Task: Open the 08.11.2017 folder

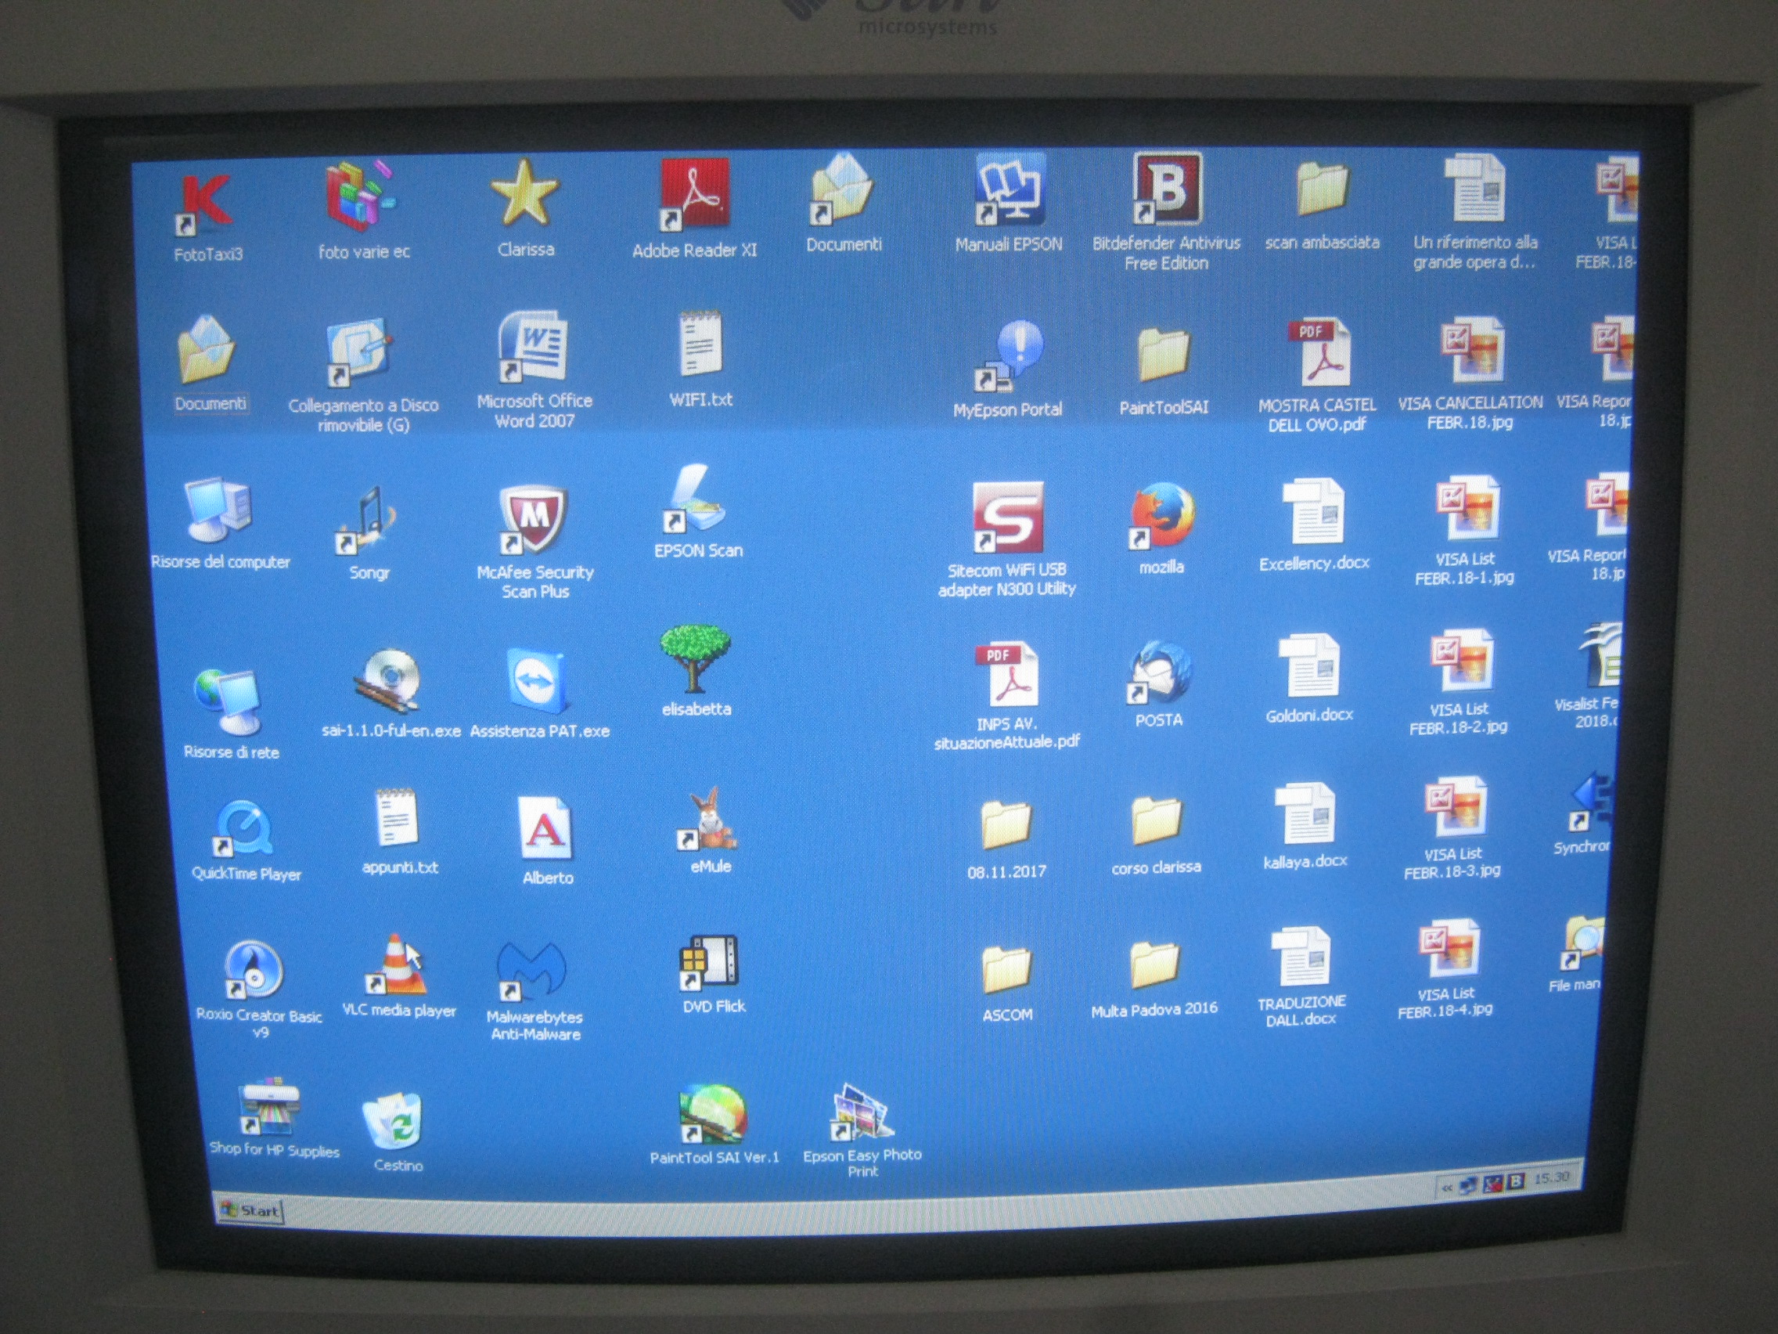Action: tap(1006, 826)
